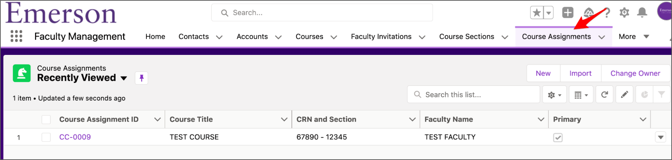Image resolution: width=672 pixels, height=160 pixels.
Task: Open the Help question mark icon
Action: pos(607,13)
